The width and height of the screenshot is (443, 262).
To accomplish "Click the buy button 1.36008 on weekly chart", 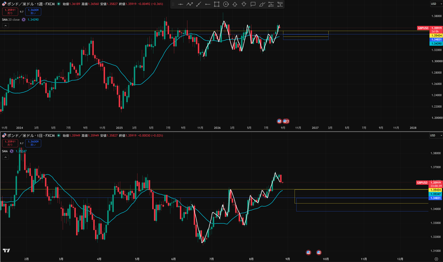I will tap(33, 12).
